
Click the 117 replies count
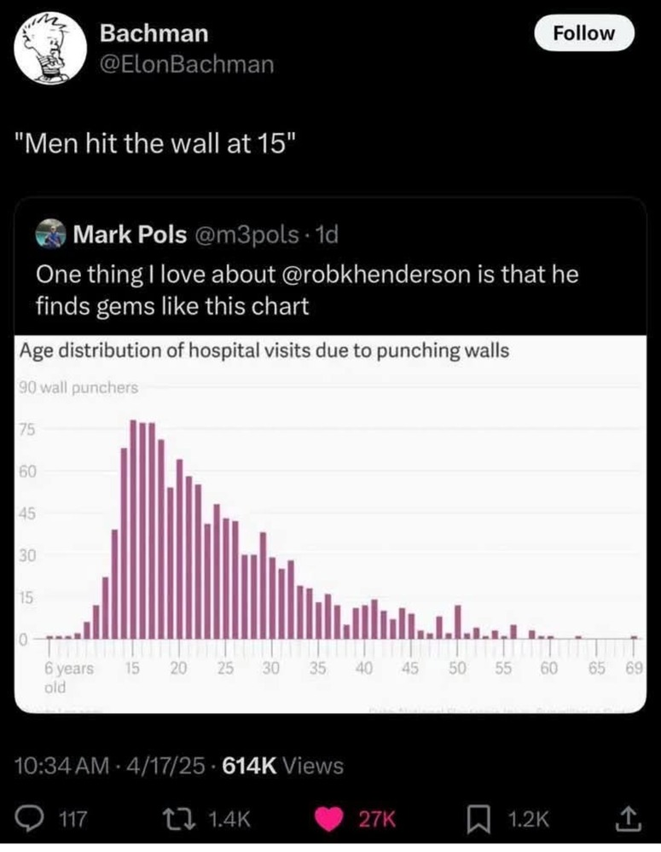tap(72, 818)
